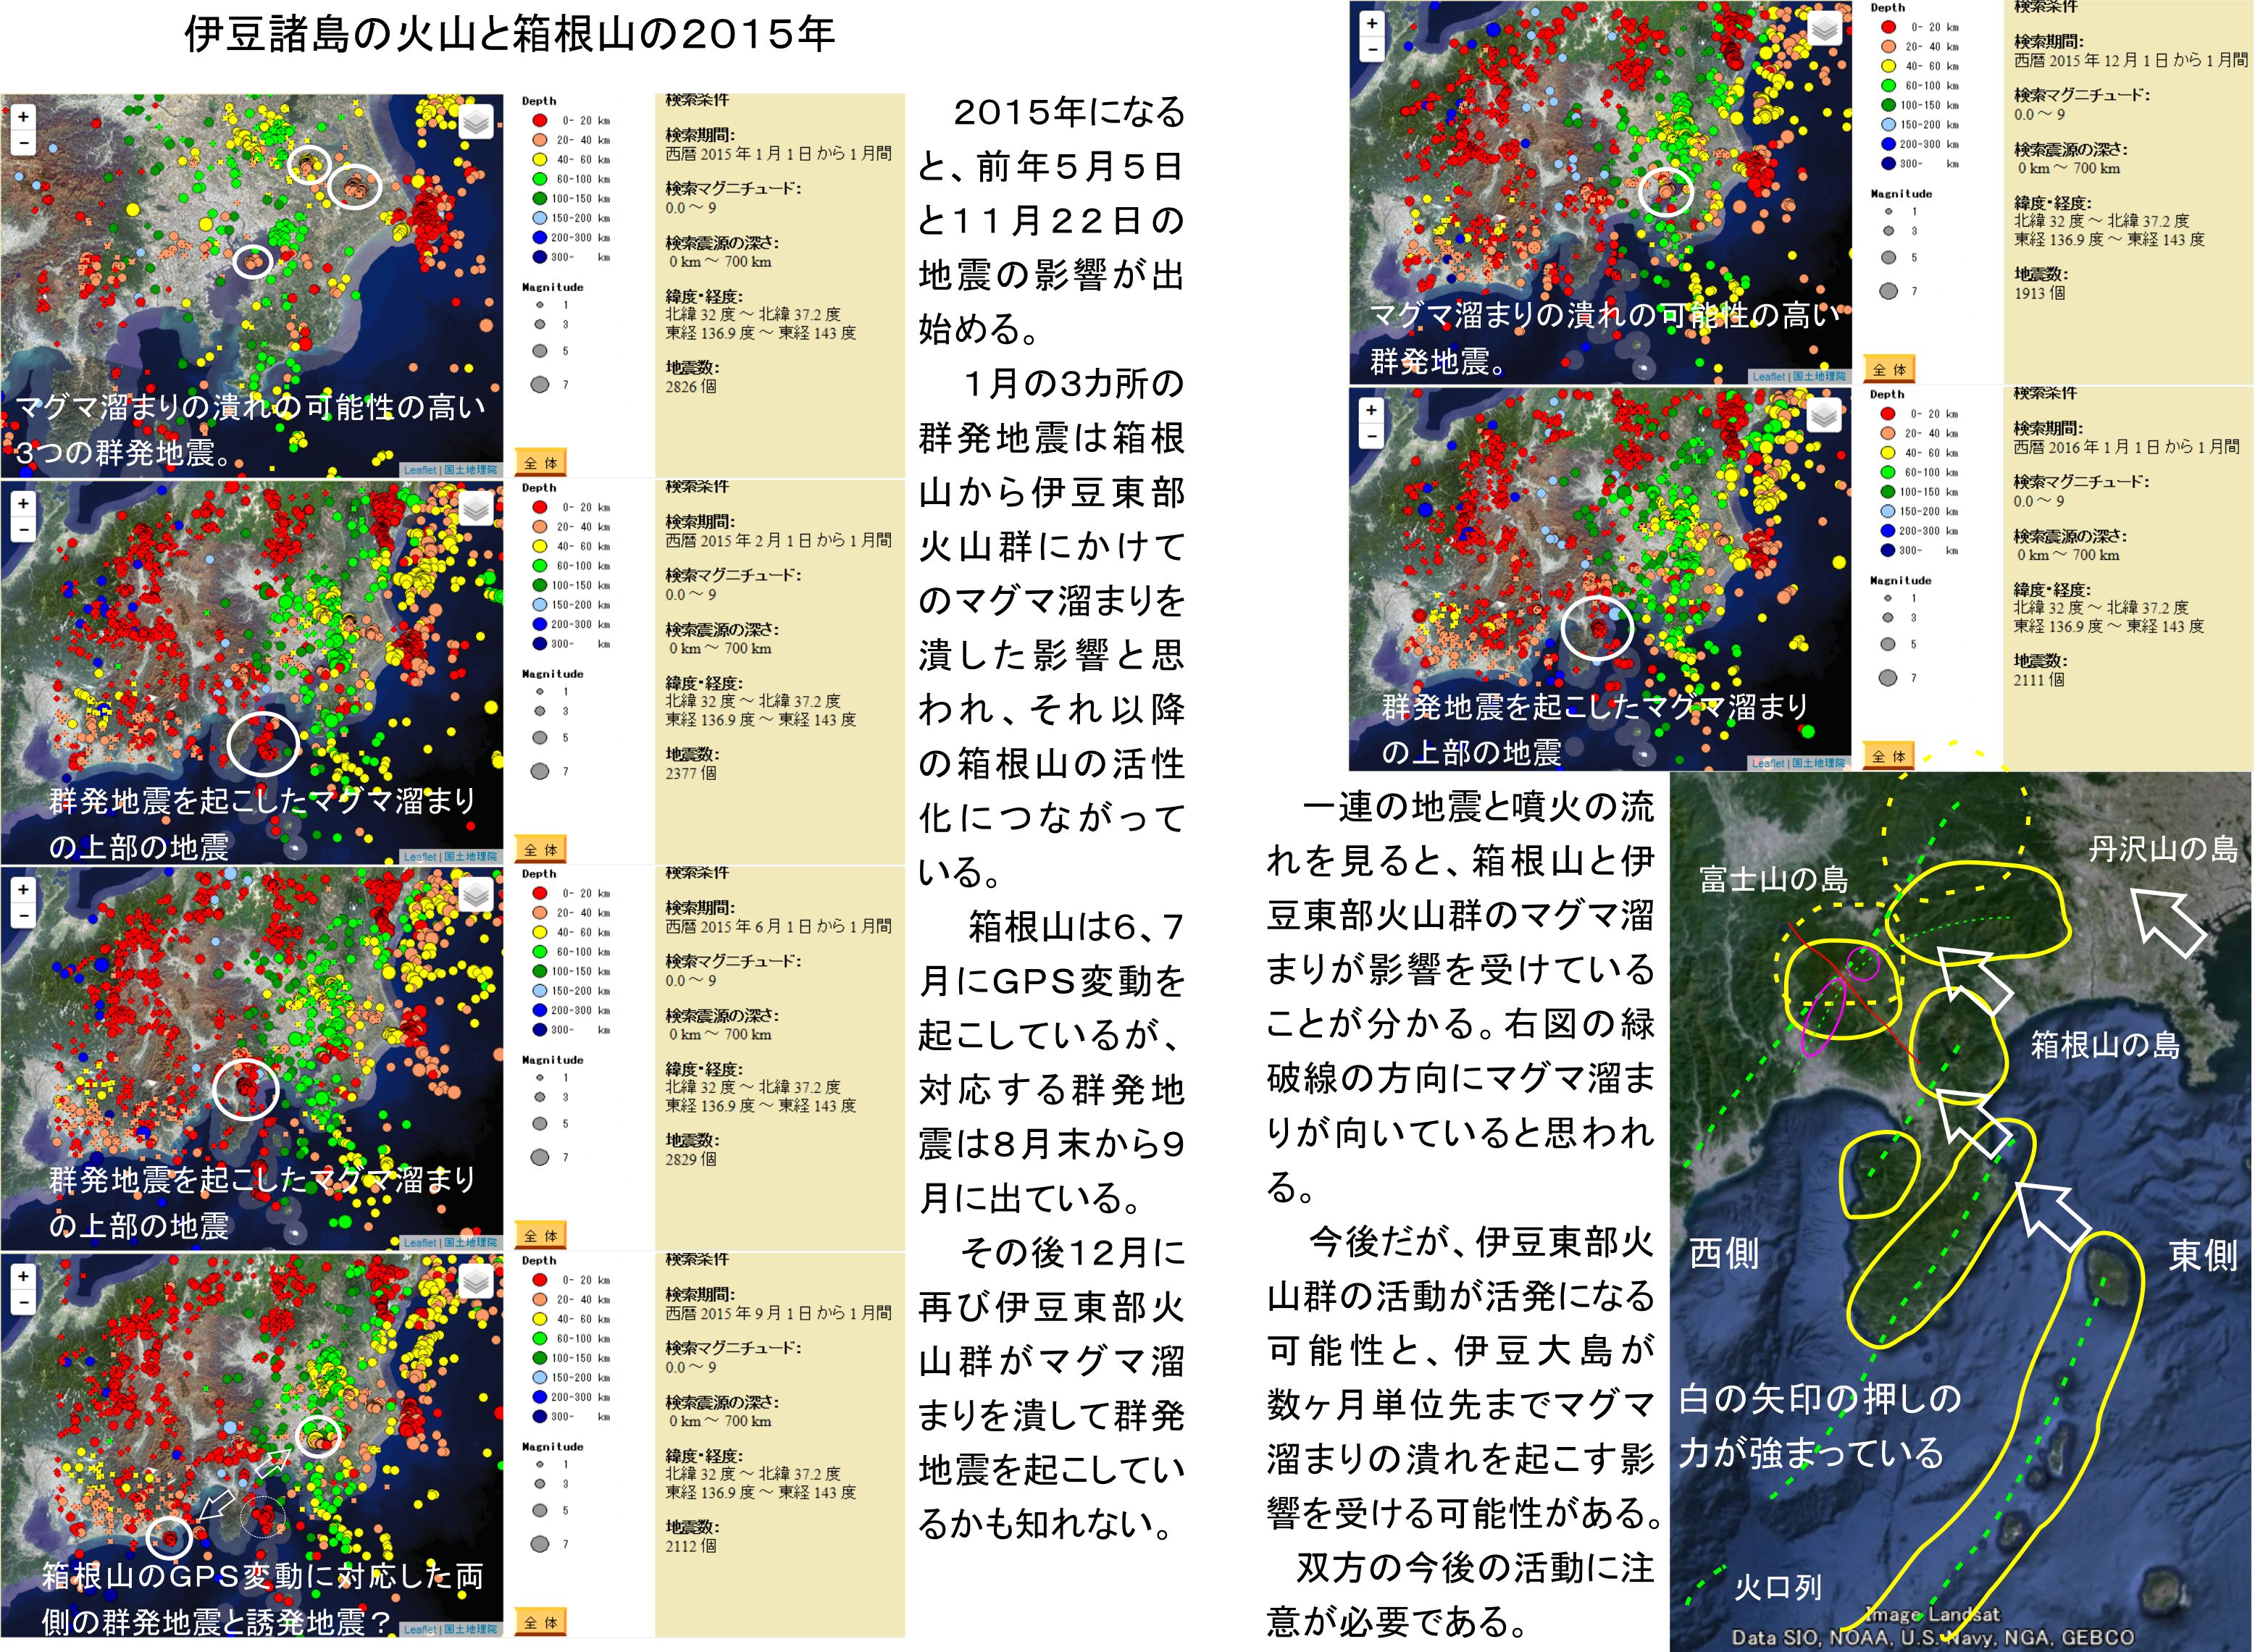This screenshot has width=2255, height=1652.
Task: Open layers control on January 2016 map
Action: click(1825, 416)
